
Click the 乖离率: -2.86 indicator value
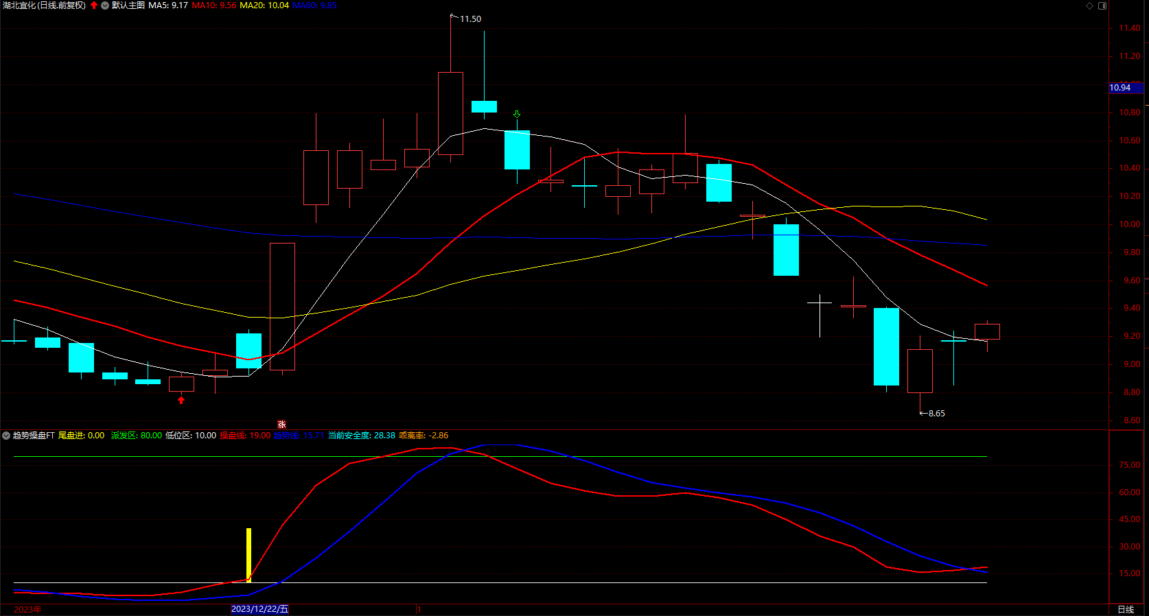point(423,436)
